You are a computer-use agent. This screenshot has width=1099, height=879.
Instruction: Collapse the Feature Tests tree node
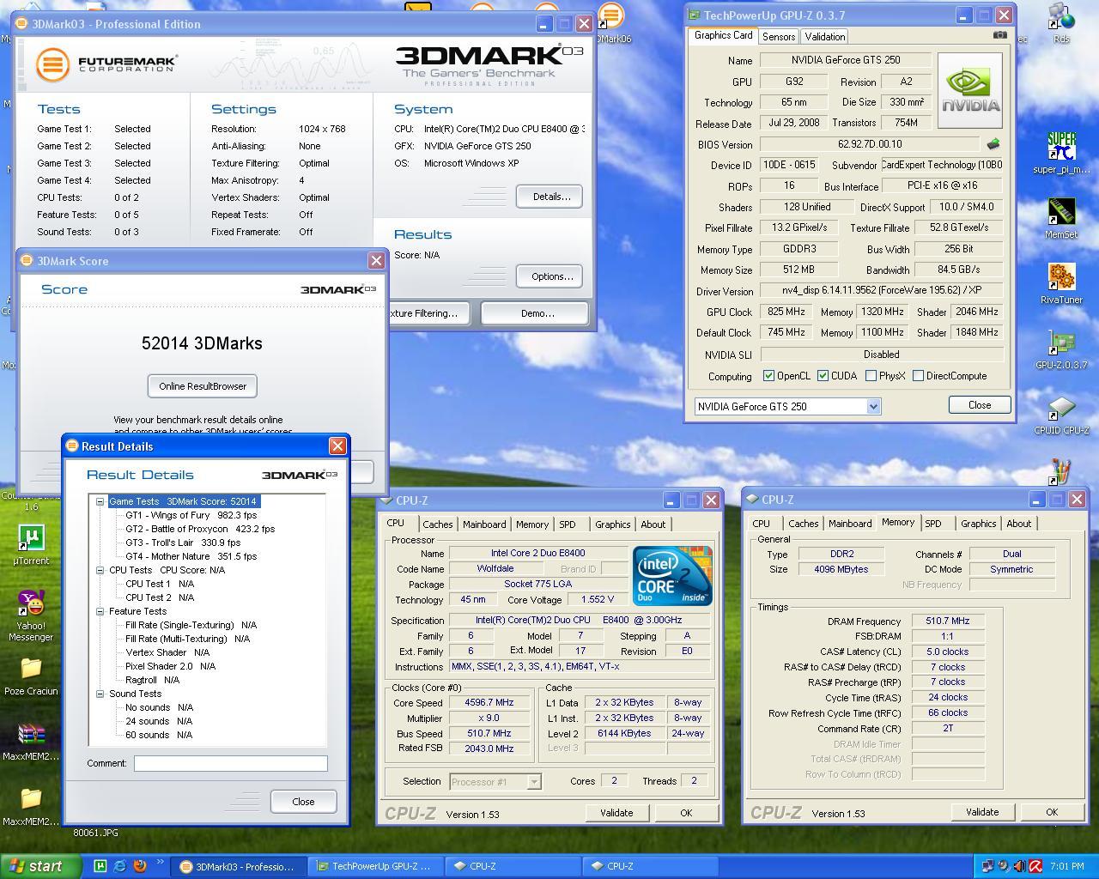[x=100, y=611]
